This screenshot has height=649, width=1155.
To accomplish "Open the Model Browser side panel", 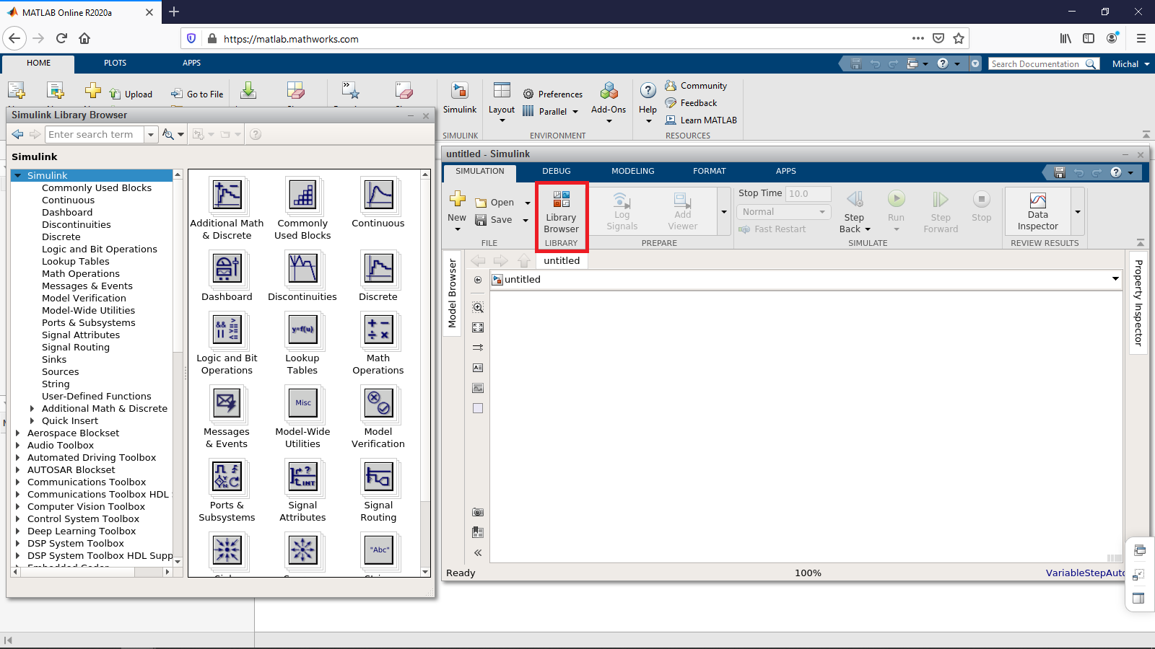I will (x=453, y=293).
